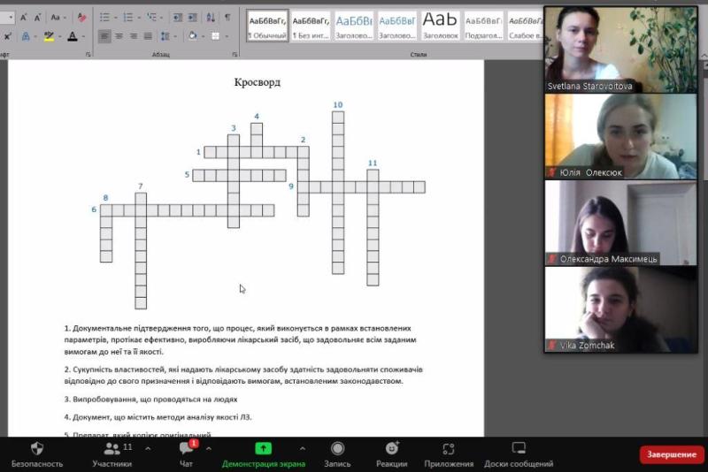
Task: Open Реакции reactions menu
Action: tap(391, 454)
